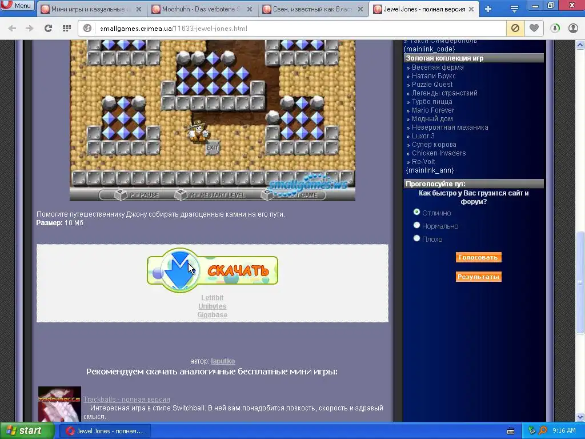Click the keyboard icon in the taskbar
Viewport: 585px width, 439px height.
(x=511, y=431)
